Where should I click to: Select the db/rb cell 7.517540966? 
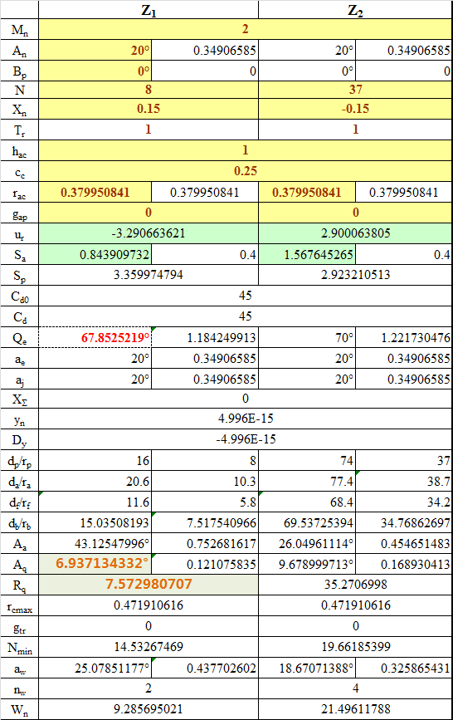(205, 522)
